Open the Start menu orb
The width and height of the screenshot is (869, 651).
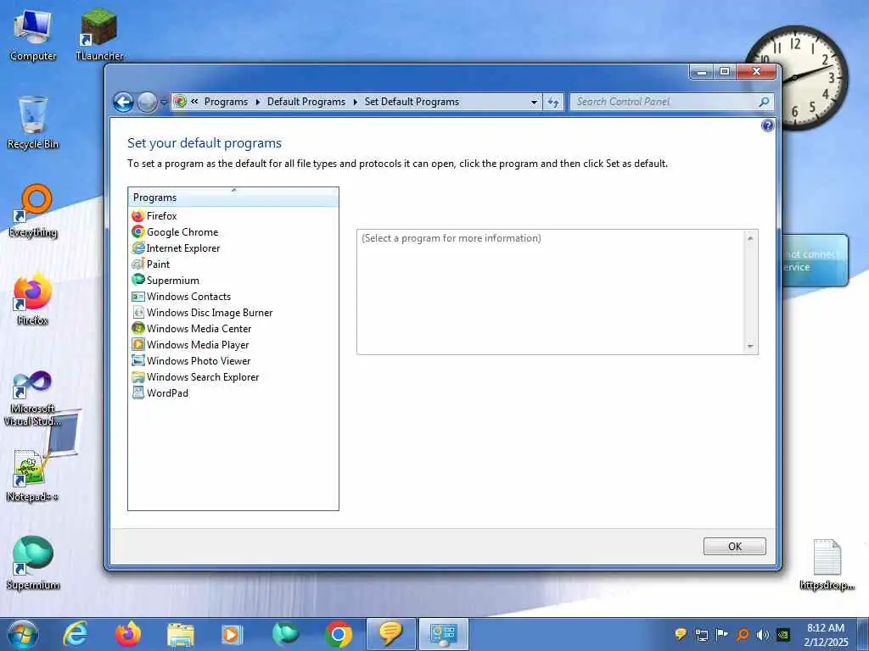(x=23, y=634)
